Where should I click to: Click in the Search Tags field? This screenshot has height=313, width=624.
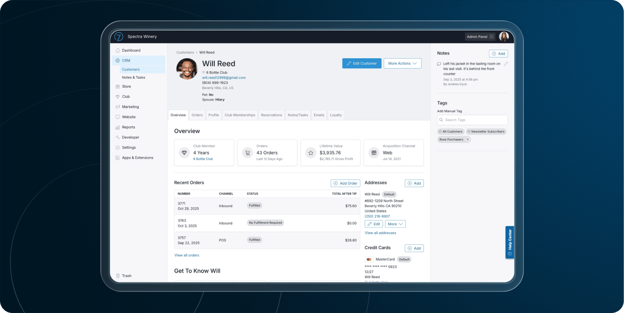472,120
